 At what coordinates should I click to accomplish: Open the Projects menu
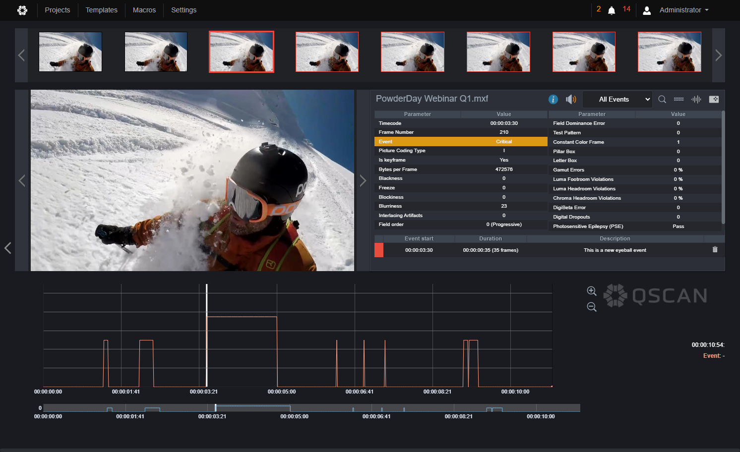[x=58, y=10]
